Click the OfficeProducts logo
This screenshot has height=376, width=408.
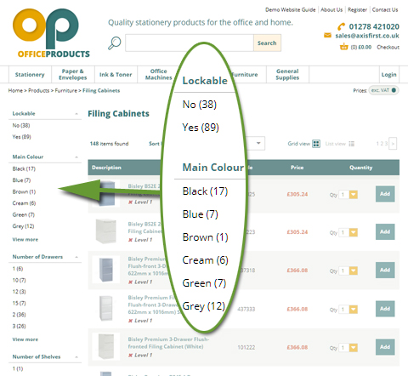51,33
